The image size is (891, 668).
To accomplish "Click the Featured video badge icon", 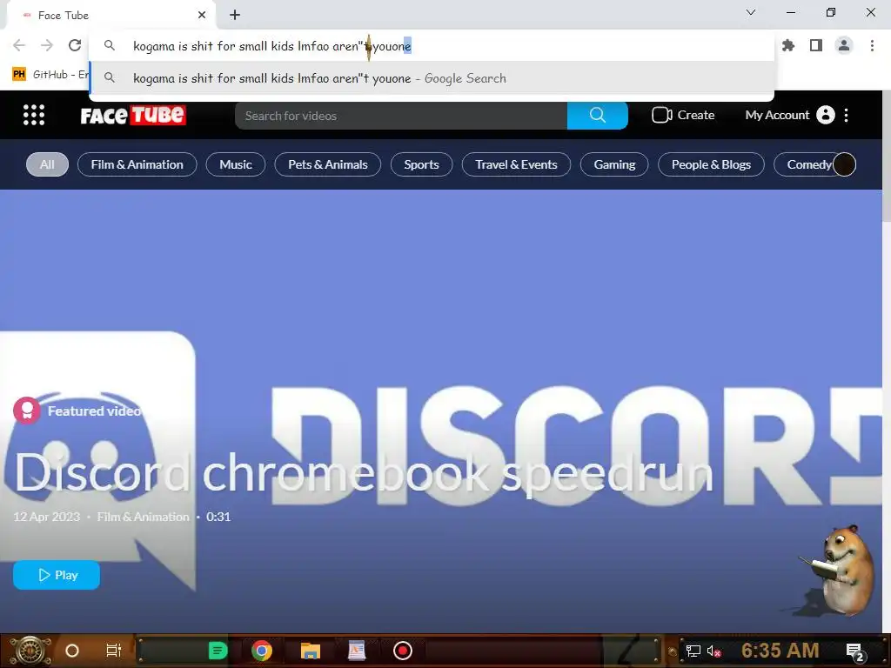I will click(x=27, y=411).
